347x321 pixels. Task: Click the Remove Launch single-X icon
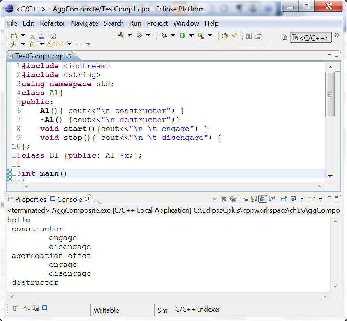(224, 199)
